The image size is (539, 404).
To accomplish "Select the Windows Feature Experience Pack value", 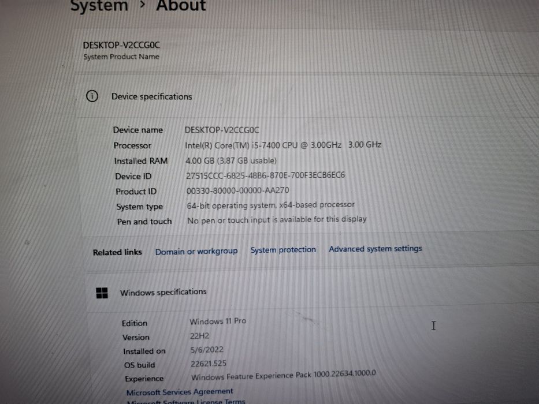I will point(283,375).
